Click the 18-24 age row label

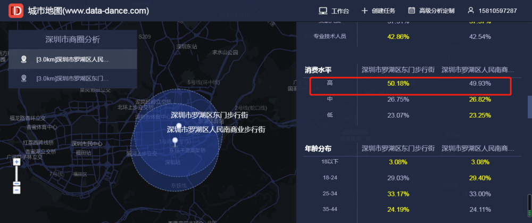point(330,178)
